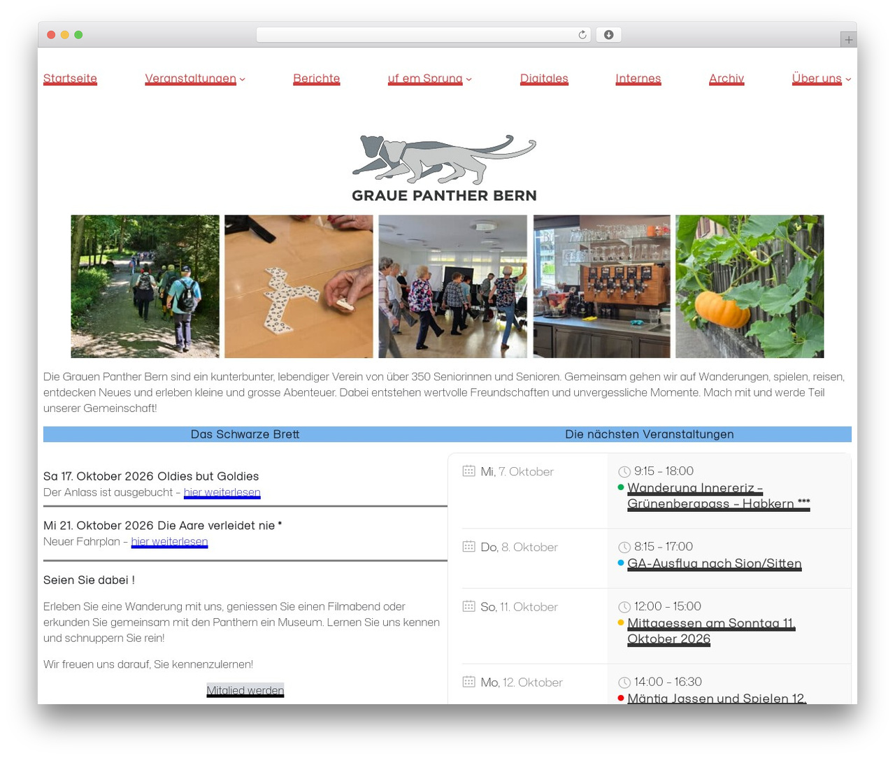
Task: Click the calendar icon beside Mi, 7. Oktober
Action: (468, 471)
